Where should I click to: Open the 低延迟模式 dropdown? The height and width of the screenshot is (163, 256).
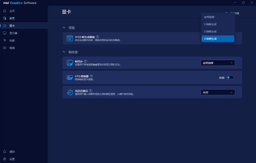(x=218, y=92)
